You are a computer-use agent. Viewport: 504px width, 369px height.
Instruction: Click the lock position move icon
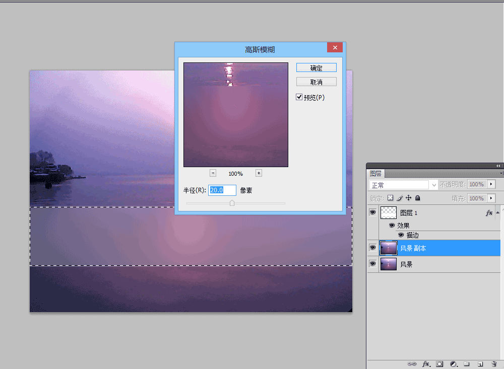coord(409,198)
